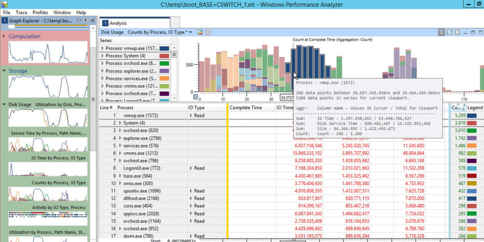Click the selection filter icon in the graph toolbar

point(208,32)
